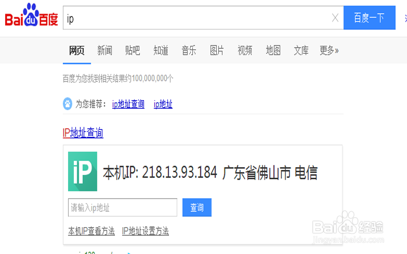Click the 广东省佛山市 电信 location text
The image size is (407, 254).
click(x=270, y=173)
